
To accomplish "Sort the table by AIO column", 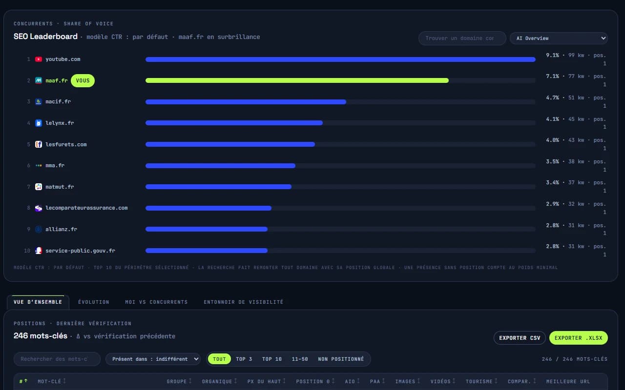I will click(353, 381).
